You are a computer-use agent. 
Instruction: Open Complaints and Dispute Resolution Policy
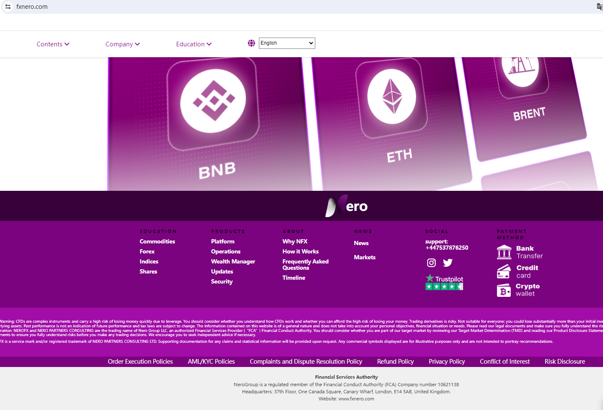pos(306,362)
